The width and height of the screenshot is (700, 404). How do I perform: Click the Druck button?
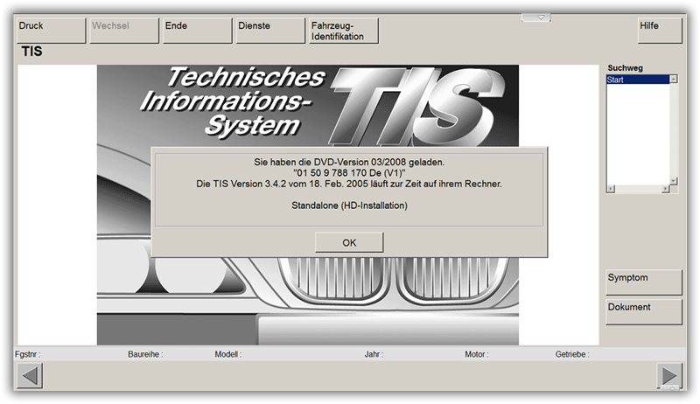pyautogui.click(x=51, y=31)
